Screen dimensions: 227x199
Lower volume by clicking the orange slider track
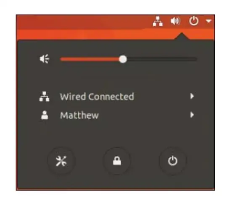point(90,59)
